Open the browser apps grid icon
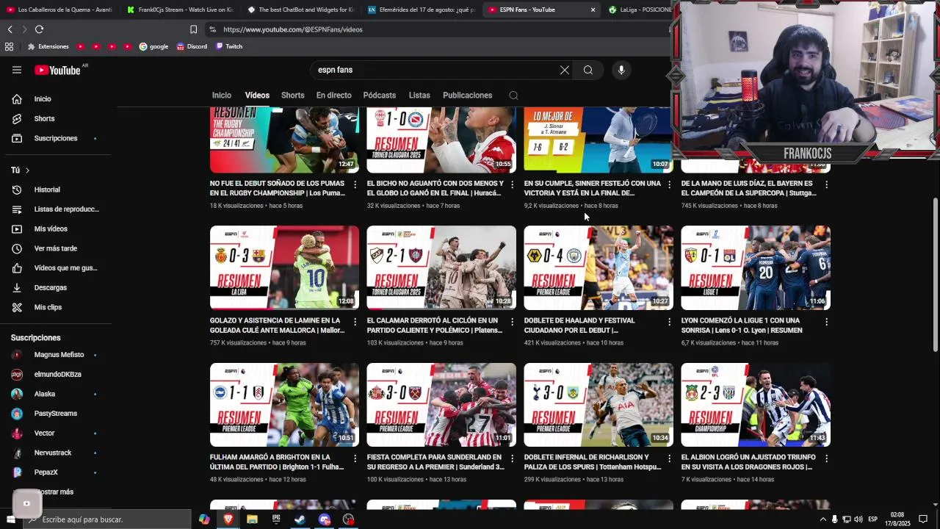Image resolution: width=940 pixels, height=529 pixels. (9, 46)
